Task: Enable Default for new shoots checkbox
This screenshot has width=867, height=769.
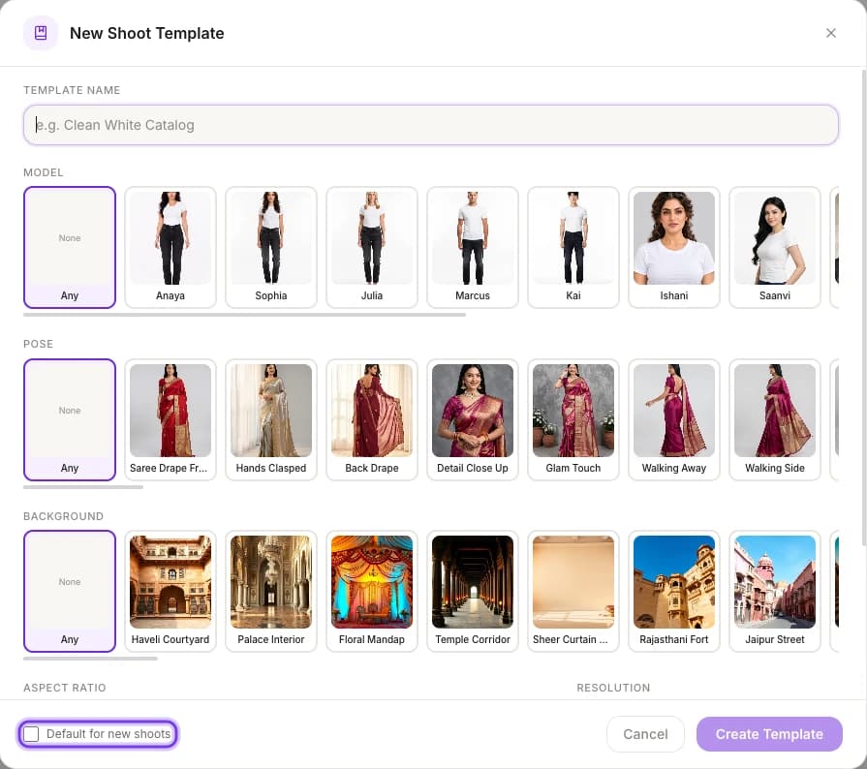Action: [x=32, y=733]
